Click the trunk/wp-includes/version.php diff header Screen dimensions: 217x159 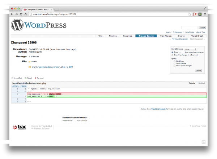pos(29,83)
